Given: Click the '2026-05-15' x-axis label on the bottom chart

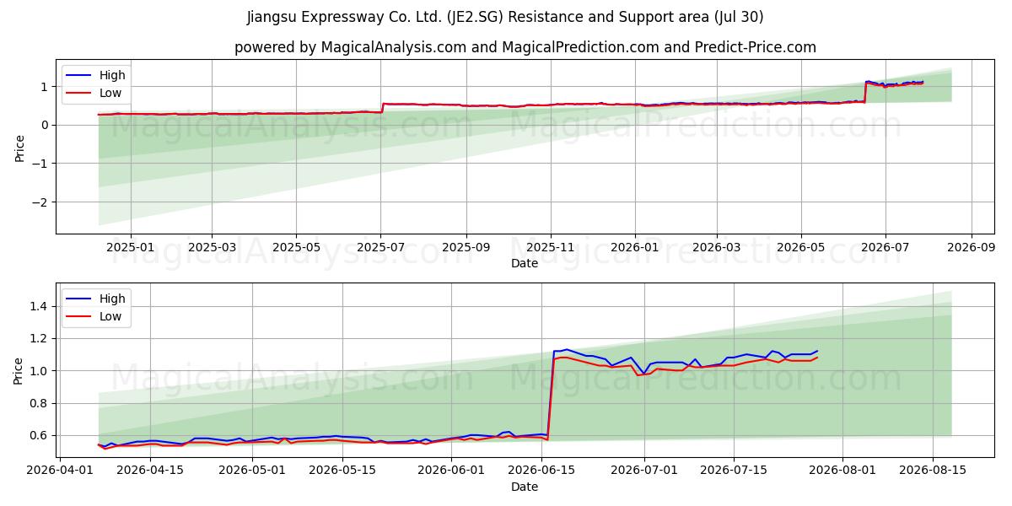Looking at the screenshot, I should tap(343, 472).
